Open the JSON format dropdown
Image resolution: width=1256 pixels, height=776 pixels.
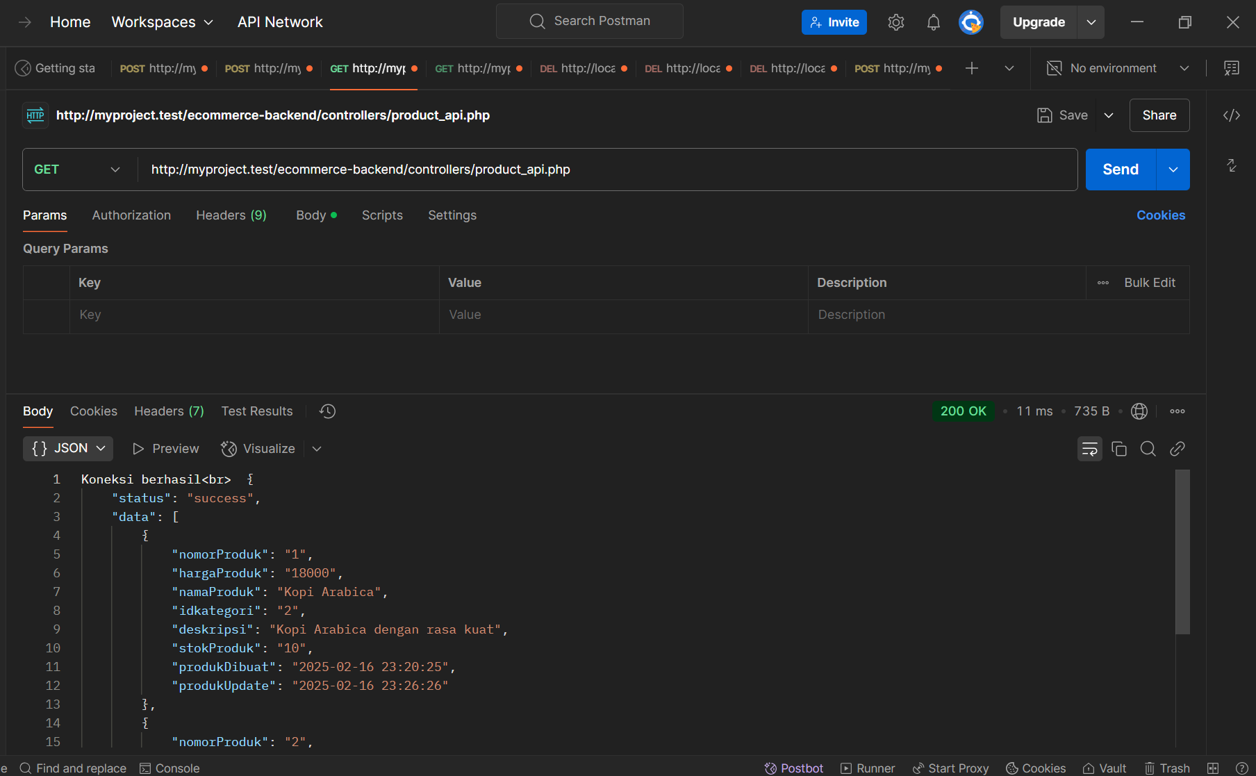pyautogui.click(x=68, y=449)
